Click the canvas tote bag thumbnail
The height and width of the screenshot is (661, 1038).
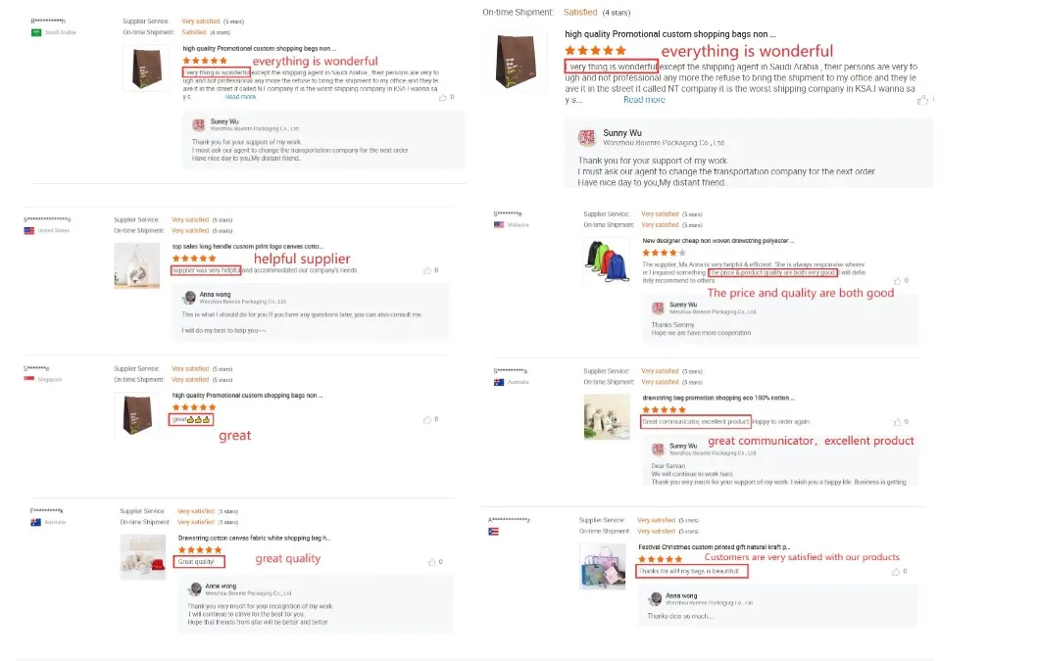137,265
